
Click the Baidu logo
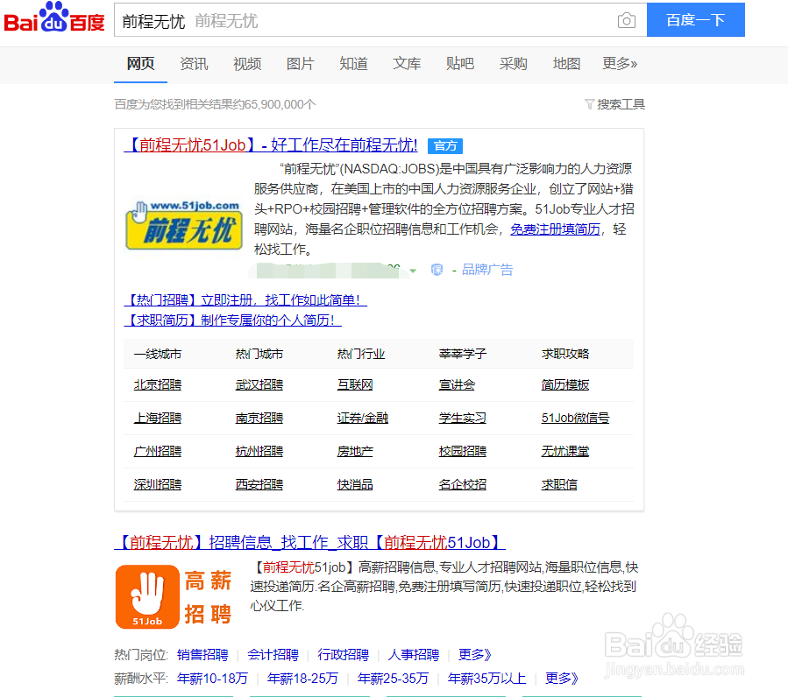tap(54, 18)
